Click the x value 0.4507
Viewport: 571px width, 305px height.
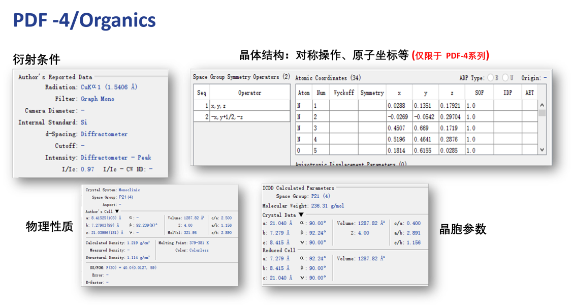point(396,128)
